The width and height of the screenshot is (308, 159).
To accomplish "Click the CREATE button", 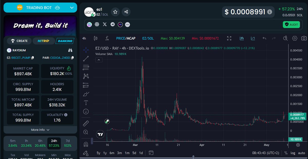I will (19, 41).
